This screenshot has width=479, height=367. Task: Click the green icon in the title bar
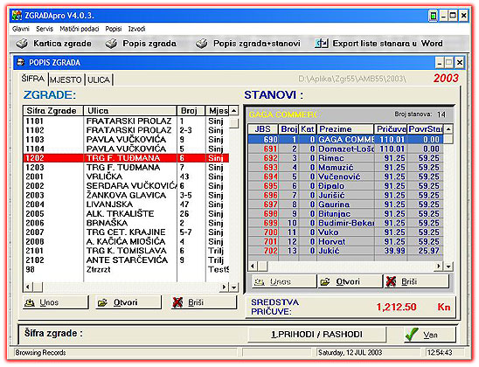(x=433, y=15)
